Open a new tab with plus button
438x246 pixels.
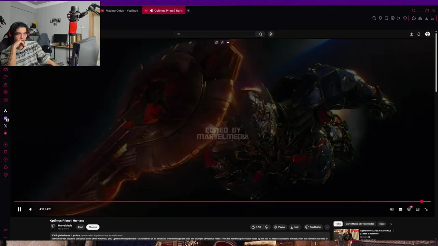pyautogui.click(x=188, y=11)
